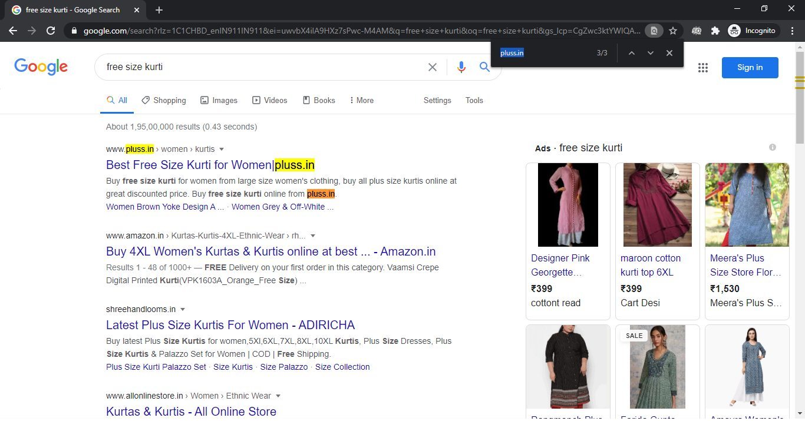The image size is (805, 421).
Task: Close the find-in-page bar
Action: 669,53
